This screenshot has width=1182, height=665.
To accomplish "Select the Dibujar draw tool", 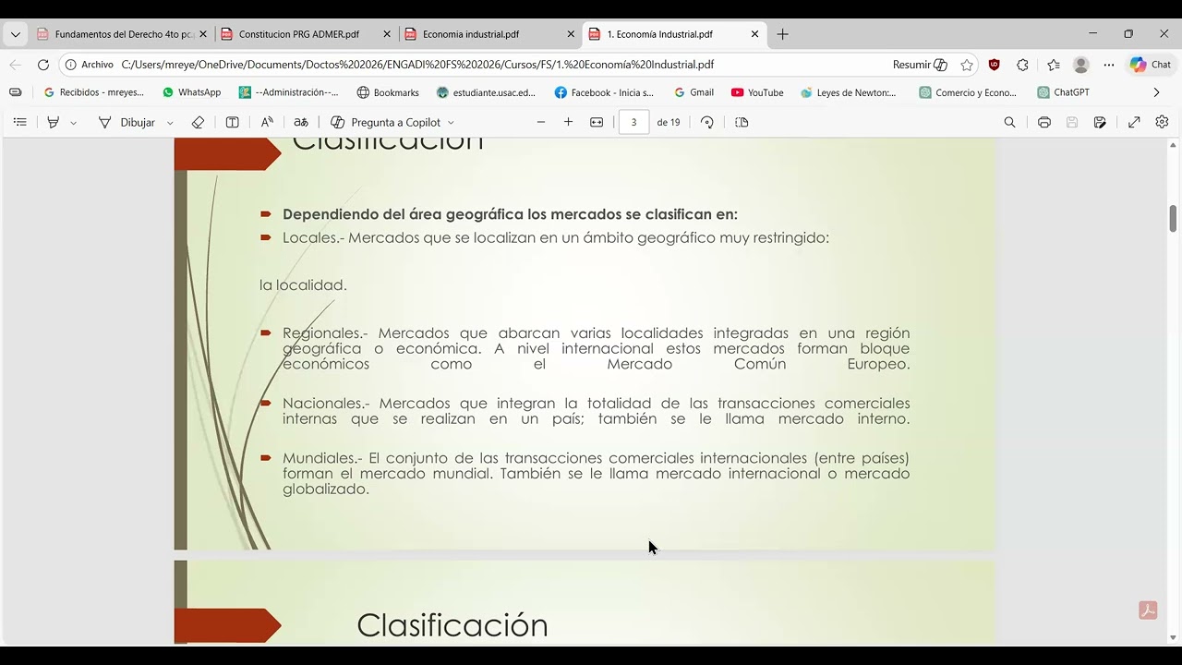I will pos(127,122).
